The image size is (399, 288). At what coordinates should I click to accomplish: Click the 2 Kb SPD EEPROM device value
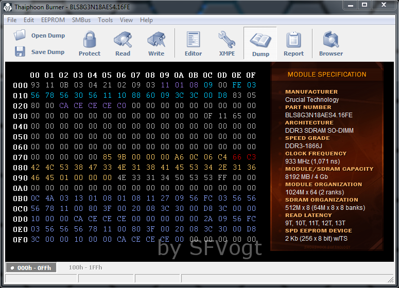click(x=316, y=239)
